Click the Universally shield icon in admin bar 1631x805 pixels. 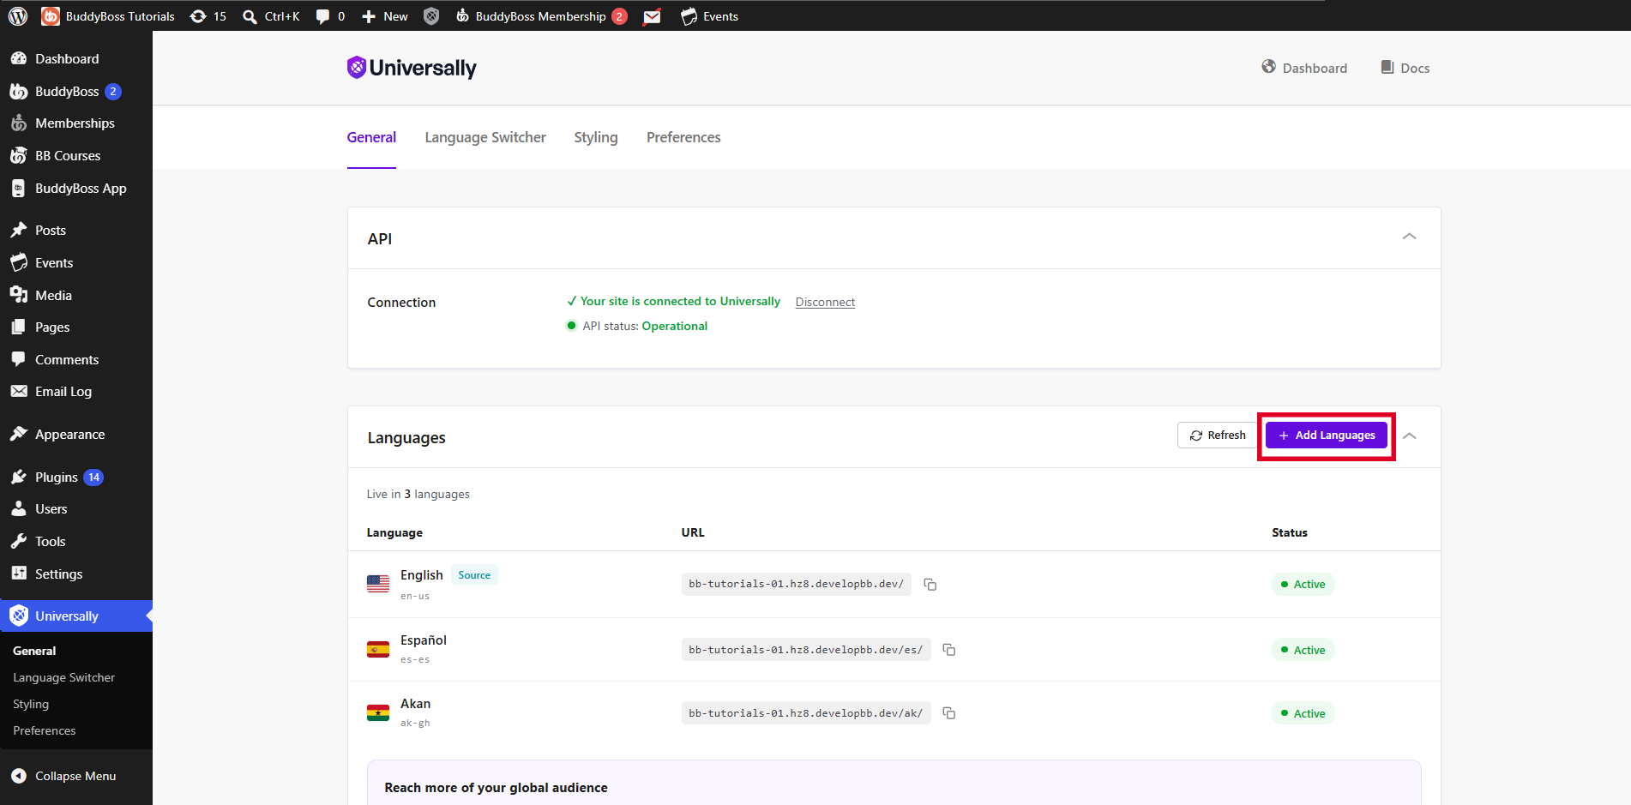[431, 16]
